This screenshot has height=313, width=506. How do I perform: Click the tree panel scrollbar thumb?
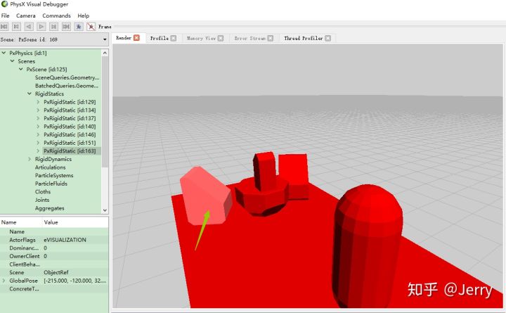[x=105, y=111]
